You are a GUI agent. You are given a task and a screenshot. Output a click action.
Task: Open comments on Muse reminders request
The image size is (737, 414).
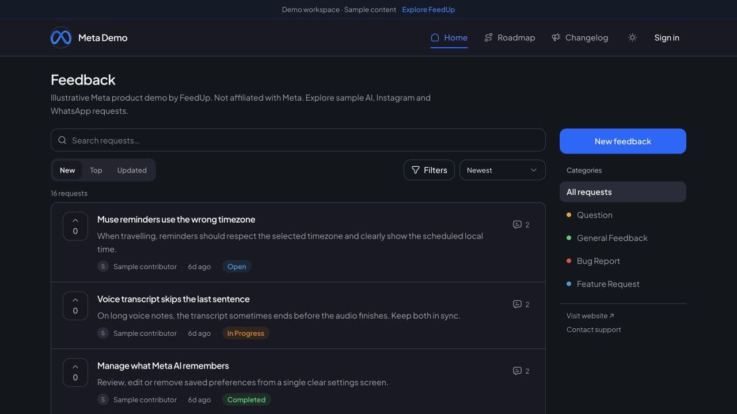(x=521, y=225)
